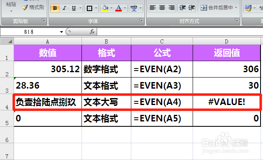
Task: Click result cell 306
Action: (227, 69)
